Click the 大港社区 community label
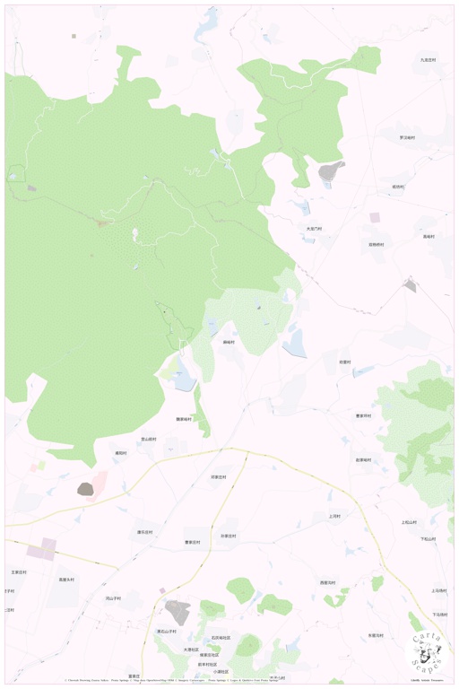This screenshot has height=689, width=459. [x=191, y=650]
